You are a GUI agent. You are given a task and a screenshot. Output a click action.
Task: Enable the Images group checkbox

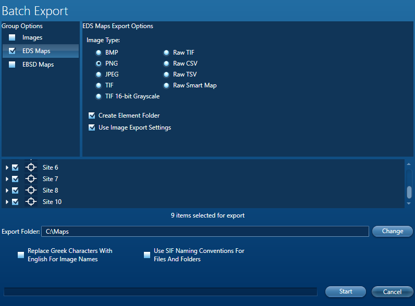[x=12, y=37]
